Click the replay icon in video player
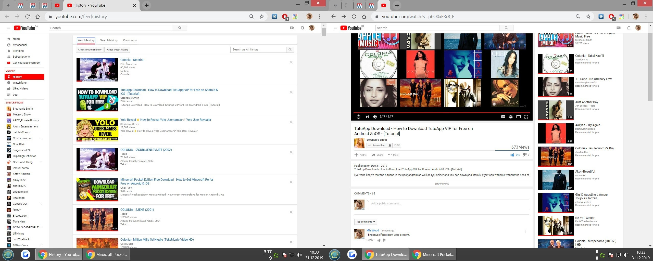The width and height of the screenshot is (653, 261). coord(358,117)
